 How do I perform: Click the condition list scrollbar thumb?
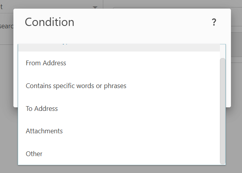[x=223, y=110]
